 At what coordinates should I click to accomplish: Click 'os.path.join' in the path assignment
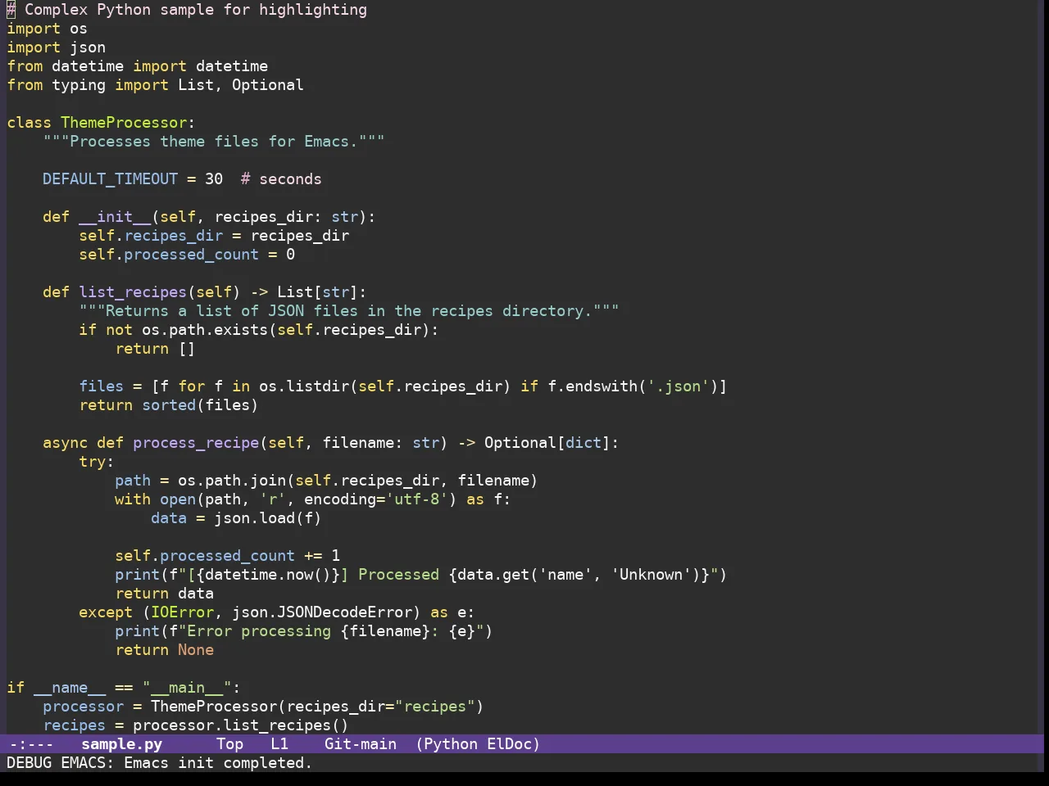click(x=232, y=481)
